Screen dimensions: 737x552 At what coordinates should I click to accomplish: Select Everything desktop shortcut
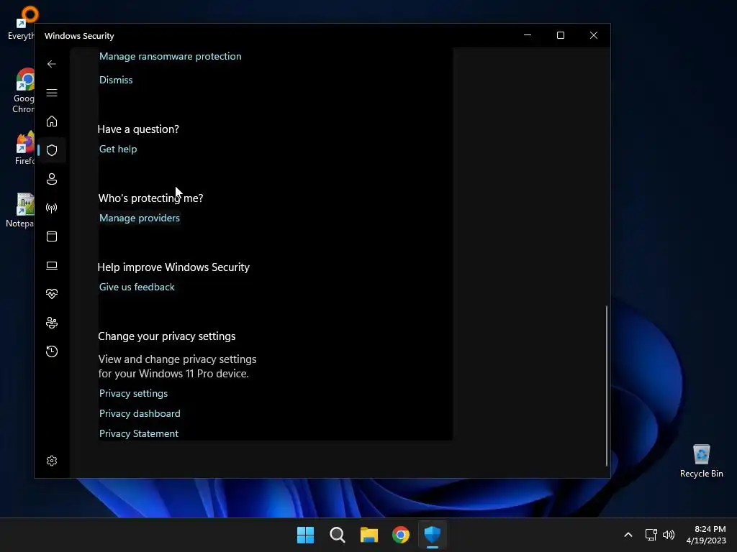click(x=22, y=24)
